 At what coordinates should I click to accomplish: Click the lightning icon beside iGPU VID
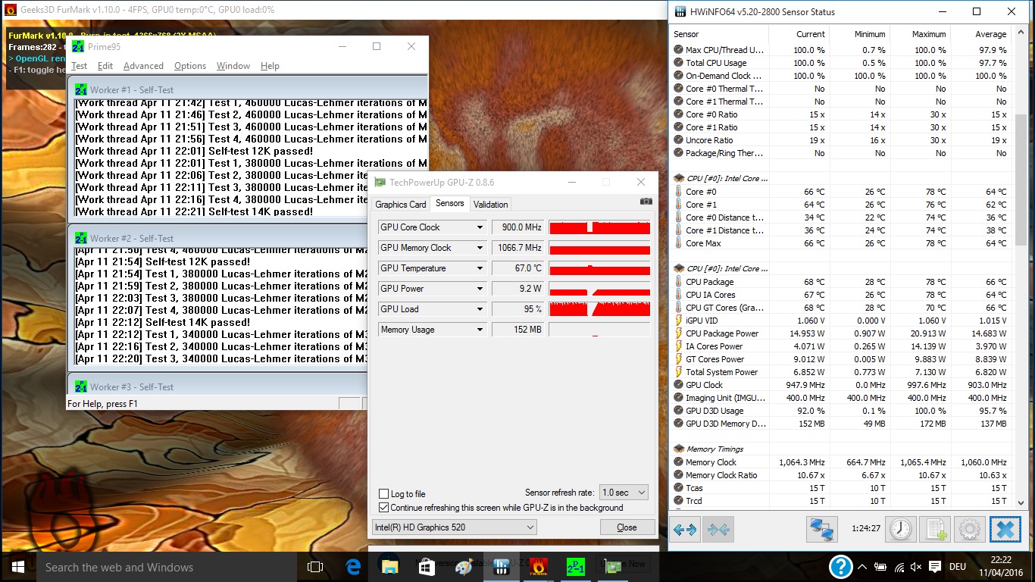(x=678, y=321)
